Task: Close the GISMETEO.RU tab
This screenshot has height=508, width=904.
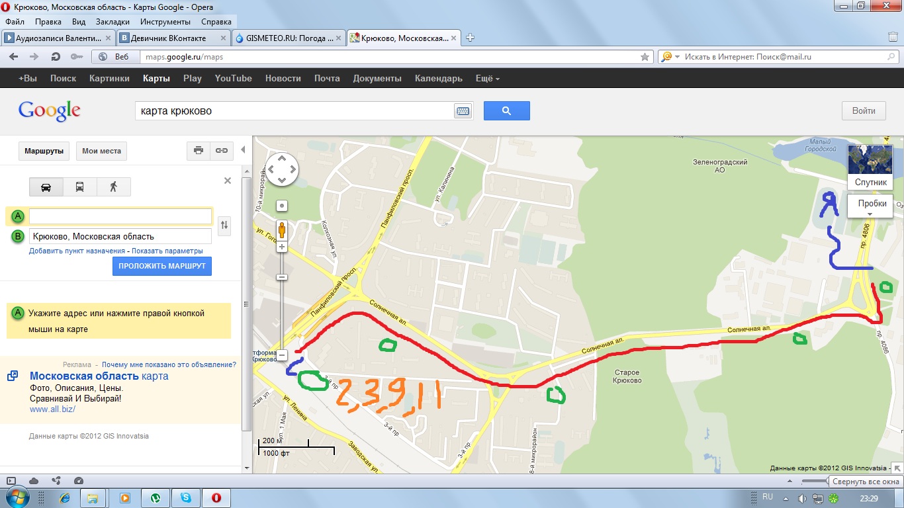Action: [339, 38]
